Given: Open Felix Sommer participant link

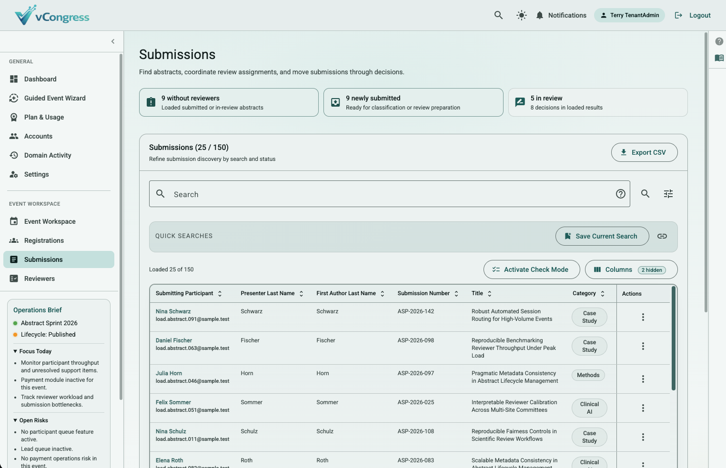Looking at the screenshot, I should pos(173,402).
